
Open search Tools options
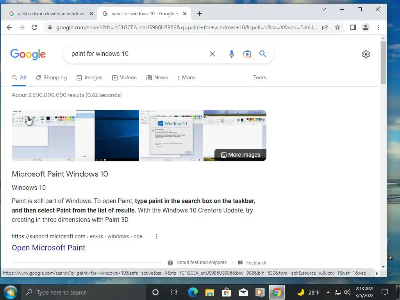[x=259, y=78]
